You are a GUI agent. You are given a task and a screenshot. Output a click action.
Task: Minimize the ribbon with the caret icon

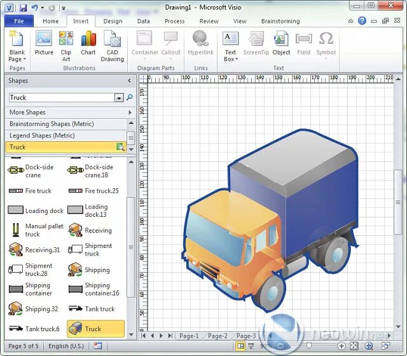pos(350,21)
